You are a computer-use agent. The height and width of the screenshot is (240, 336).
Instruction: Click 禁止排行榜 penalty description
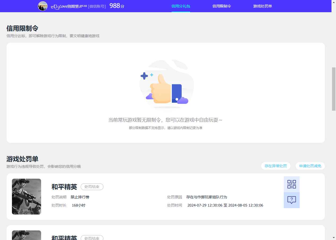80,197
